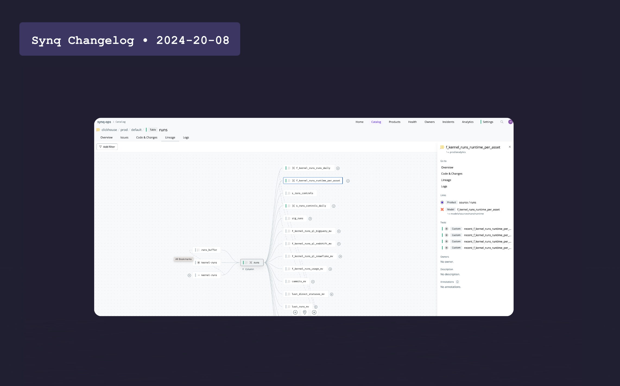Click the user avatar in top right
Screen dimensions: 620x386
tap(511, 122)
